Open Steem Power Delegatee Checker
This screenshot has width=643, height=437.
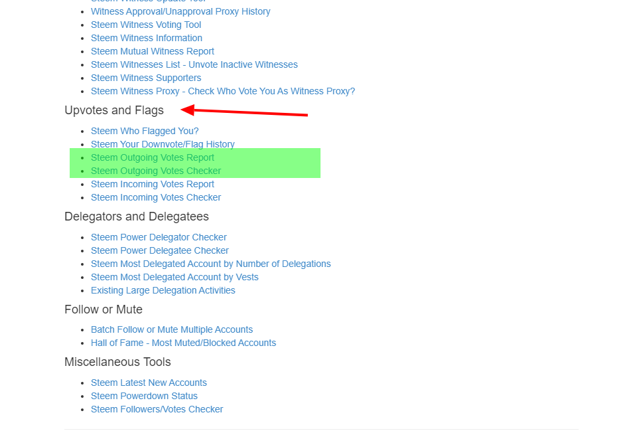(x=160, y=250)
